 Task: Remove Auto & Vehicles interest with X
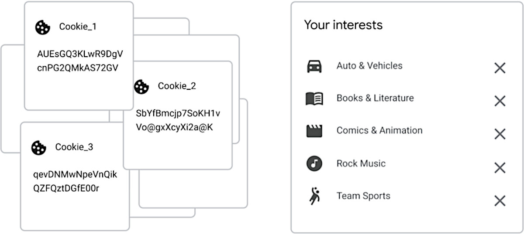click(500, 68)
